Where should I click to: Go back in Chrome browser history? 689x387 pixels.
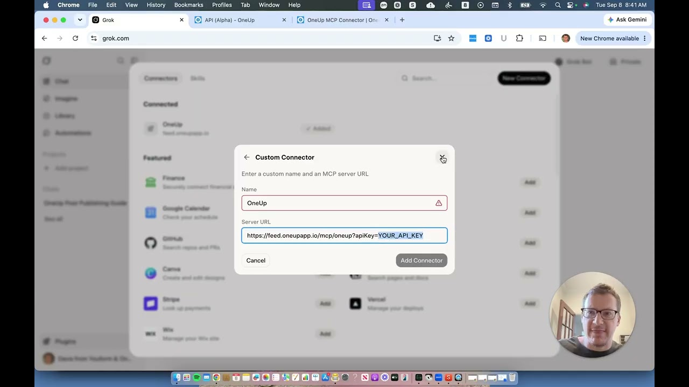44,38
